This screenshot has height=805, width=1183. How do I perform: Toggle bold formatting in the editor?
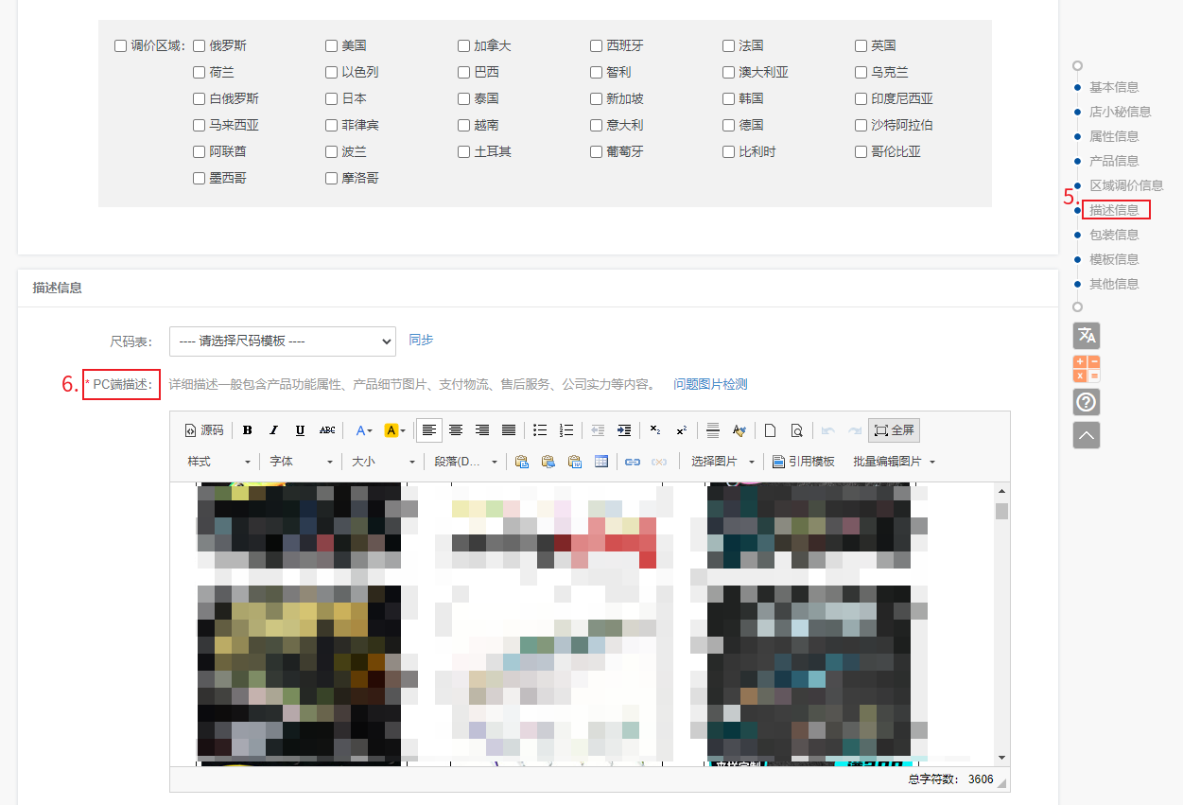(248, 430)
